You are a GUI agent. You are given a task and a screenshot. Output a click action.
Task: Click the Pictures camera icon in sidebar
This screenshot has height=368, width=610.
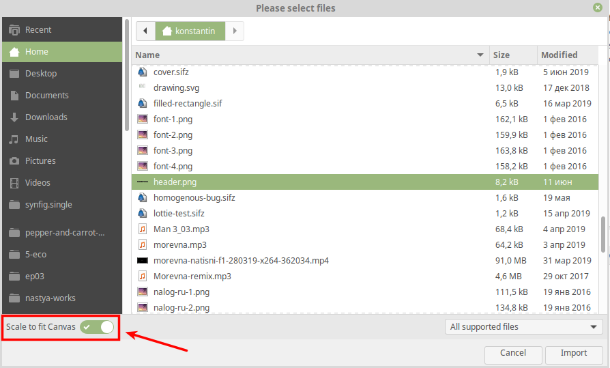coord(14,161)
